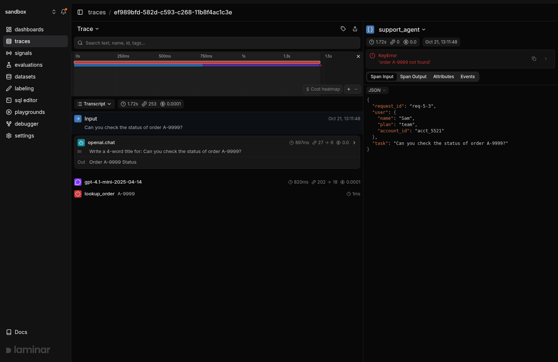Viewport: 558px width, 362px height.
Task: Switch to the Events tab
Action: (x=468, y=77)
